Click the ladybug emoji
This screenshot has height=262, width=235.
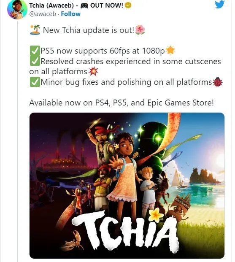click(x=218, y=82)
